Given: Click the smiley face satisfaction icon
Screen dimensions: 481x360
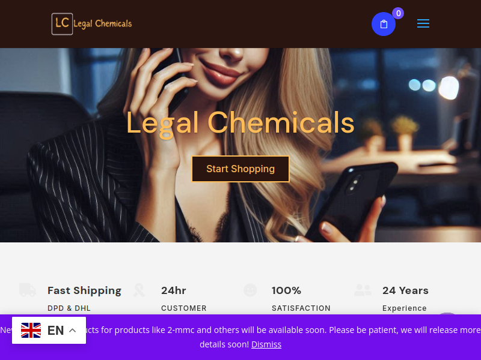Looking at the screenshot, I should (x=250, y=290).
